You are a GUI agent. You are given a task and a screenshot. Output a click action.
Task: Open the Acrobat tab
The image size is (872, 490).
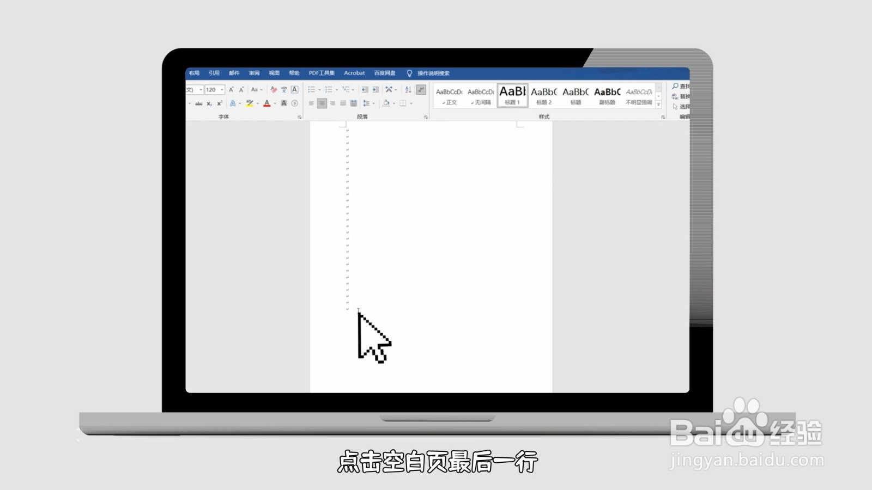pyautogui.click(x=354, y=73)
